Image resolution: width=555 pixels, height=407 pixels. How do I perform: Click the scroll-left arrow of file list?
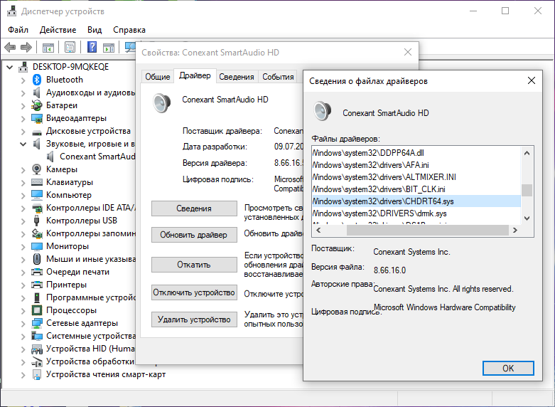coord(318,230)
